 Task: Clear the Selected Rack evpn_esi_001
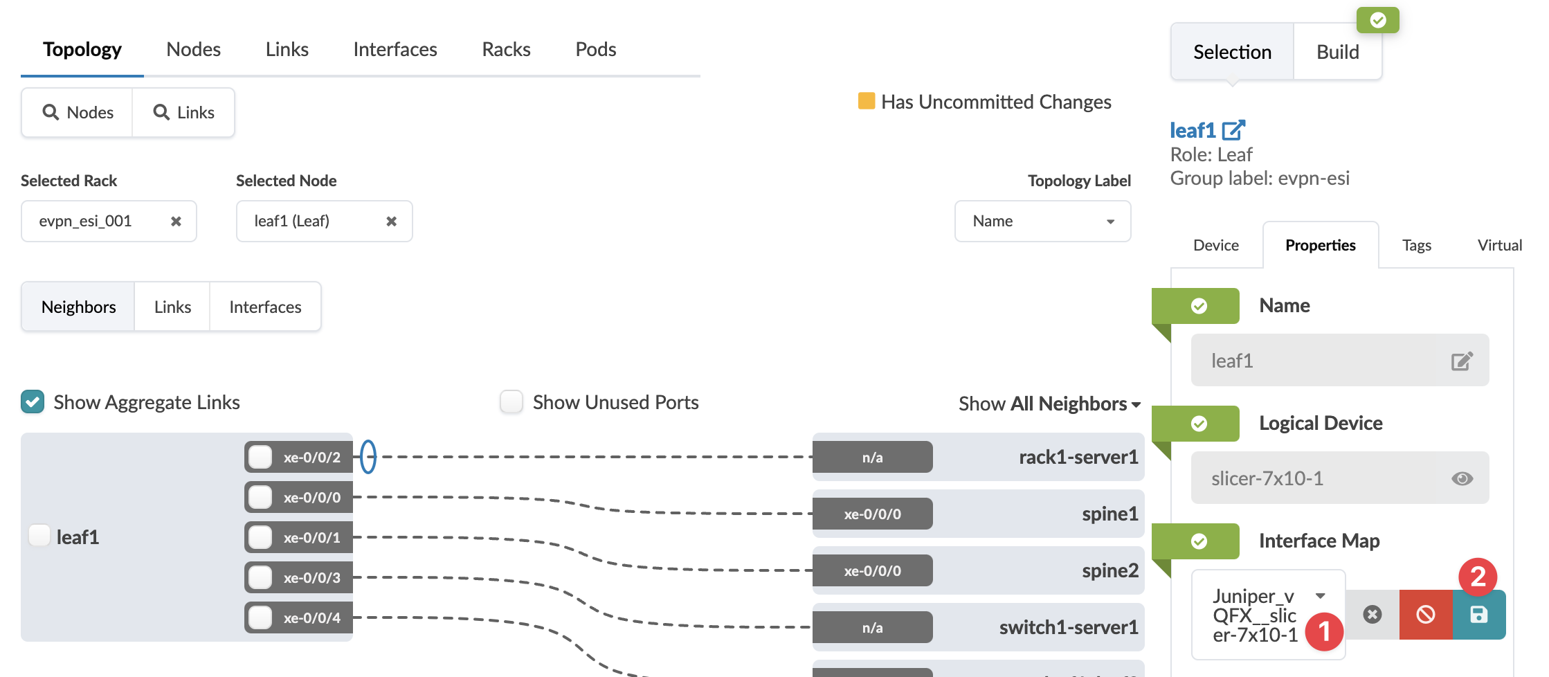pyautogui.click(x=176, y=222)
